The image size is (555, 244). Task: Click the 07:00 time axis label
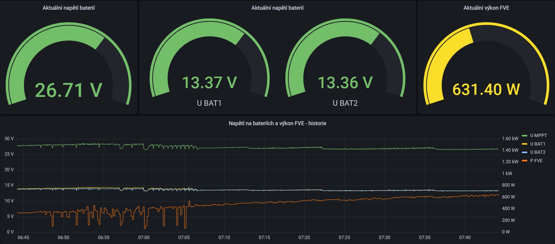coord(144,238)
